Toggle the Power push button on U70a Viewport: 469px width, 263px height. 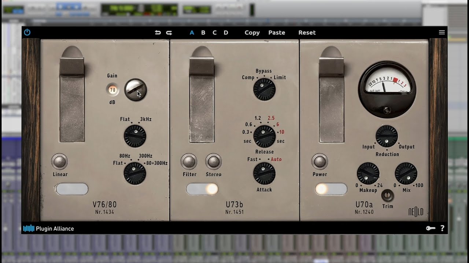pos(320,161)
